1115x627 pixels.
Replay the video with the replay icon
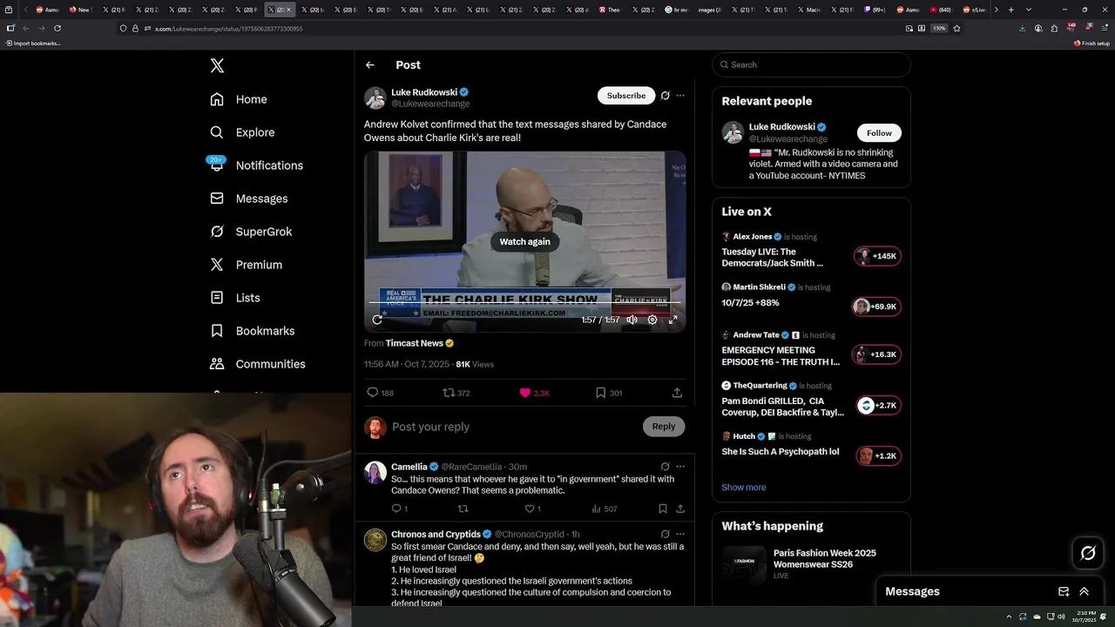pyautogui.click(x=377, y=320)
